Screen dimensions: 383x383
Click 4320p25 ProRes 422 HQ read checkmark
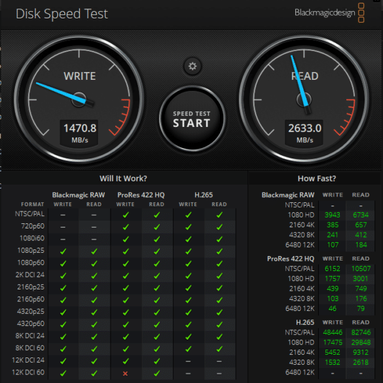pos(157,312)
